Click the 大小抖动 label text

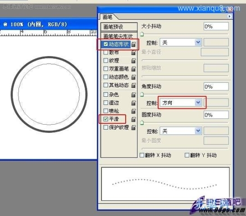(x=151, y=26)
